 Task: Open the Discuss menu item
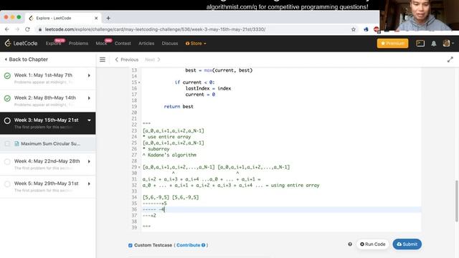pyautogui.click(x=170, y=43)
